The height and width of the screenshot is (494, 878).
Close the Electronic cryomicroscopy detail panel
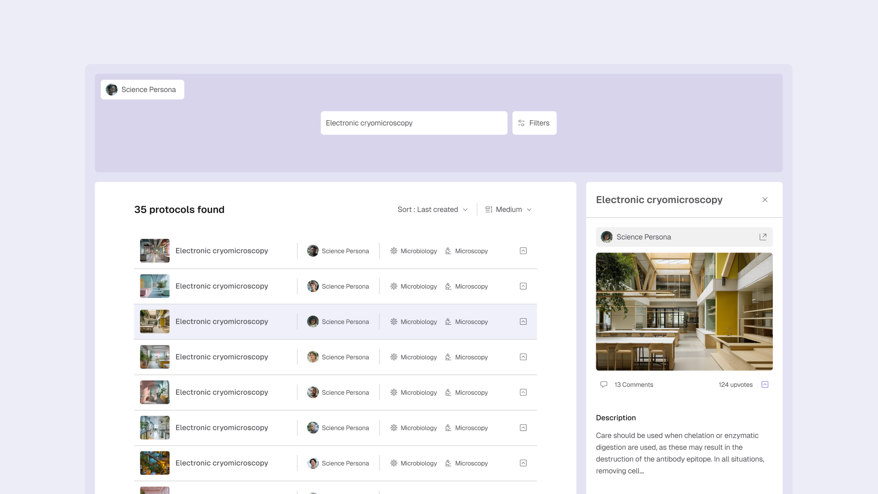pyautogui.click(x=765, y=199)
